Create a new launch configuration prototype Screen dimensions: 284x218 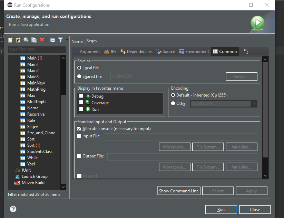click(18, 40)
